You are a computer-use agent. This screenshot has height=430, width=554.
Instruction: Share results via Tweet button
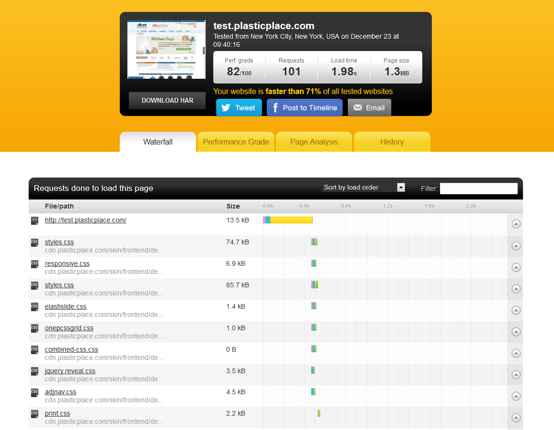pyautogui.click(x=239, y=107)
